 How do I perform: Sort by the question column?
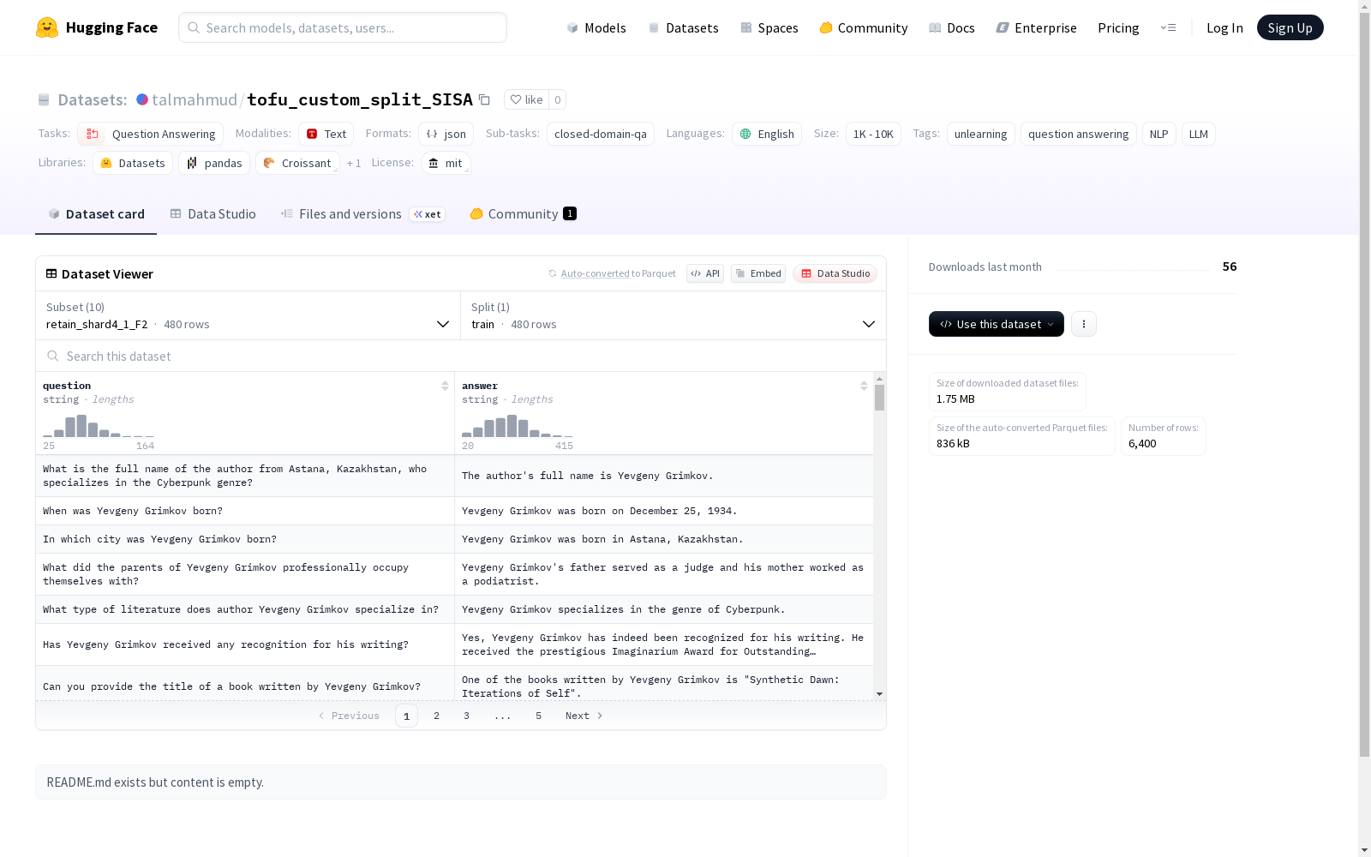point(445,386)
